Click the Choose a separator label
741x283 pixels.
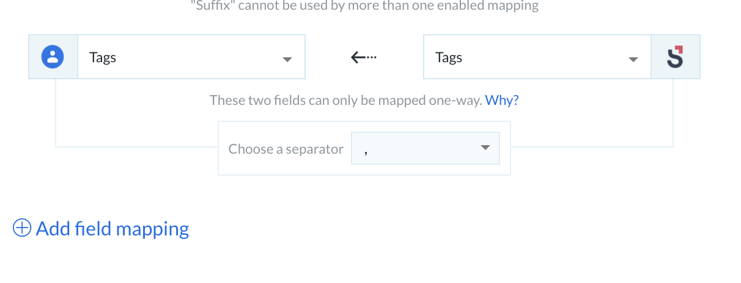tap(286, 149)
